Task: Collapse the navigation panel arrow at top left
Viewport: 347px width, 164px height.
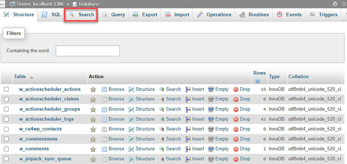Action: point(3,4)
